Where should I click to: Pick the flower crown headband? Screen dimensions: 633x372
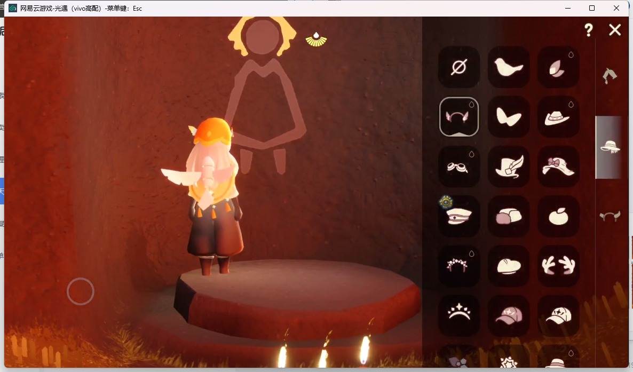pos(459,266)
